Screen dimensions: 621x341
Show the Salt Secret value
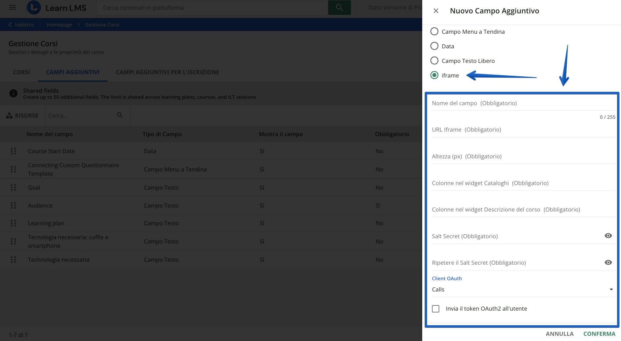click(x=608, y=236)
